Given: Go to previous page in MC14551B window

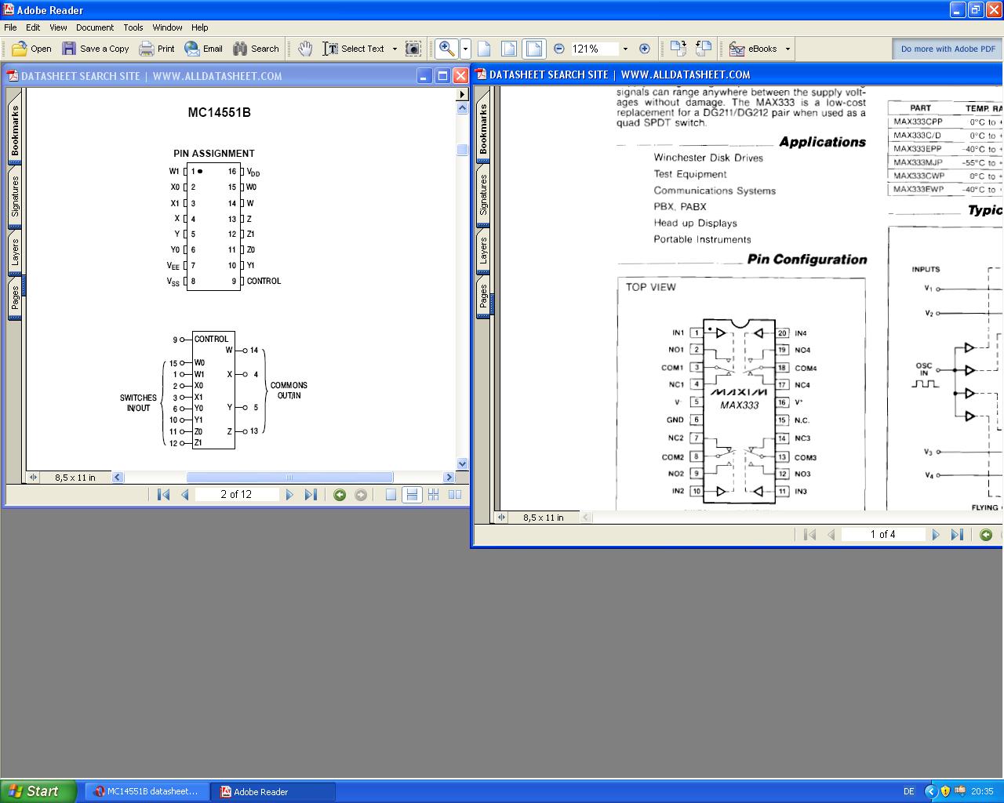Looking at the screenshot, I should pyautogui.click(x=185, y=495).
